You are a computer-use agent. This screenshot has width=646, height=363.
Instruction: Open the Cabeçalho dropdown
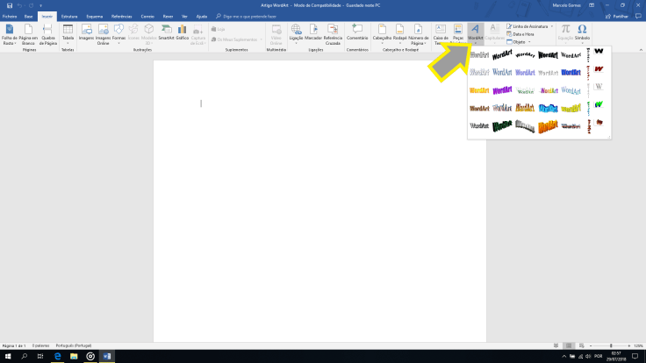tap(382, 35)
